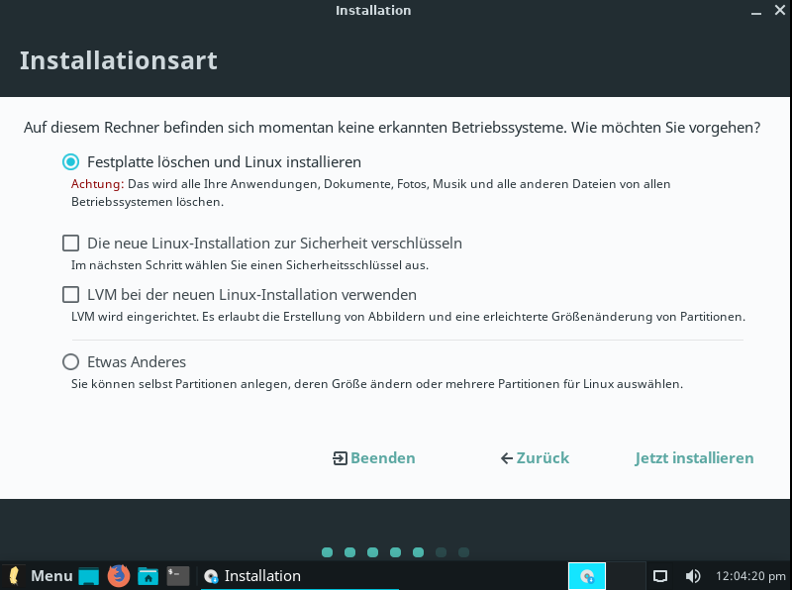Open the Menu start button
This screenshot has height=590, width=792.
(x=40, y=575)
